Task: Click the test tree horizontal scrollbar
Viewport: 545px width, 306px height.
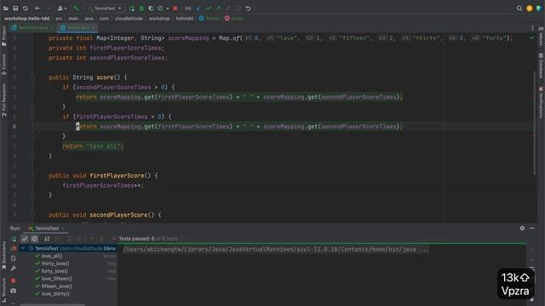Action: 52,304
